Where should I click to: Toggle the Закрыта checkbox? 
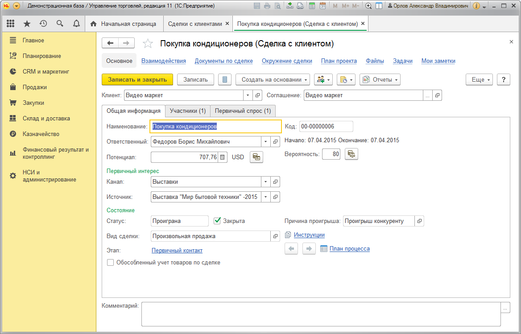tap(217, 221)
